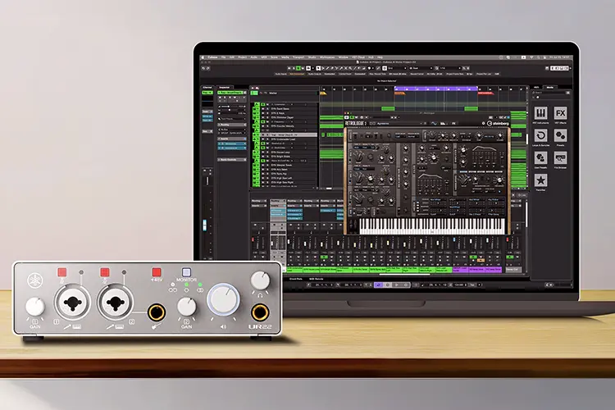Click the Steinberg logo in Retrologue

pos(498,123)
